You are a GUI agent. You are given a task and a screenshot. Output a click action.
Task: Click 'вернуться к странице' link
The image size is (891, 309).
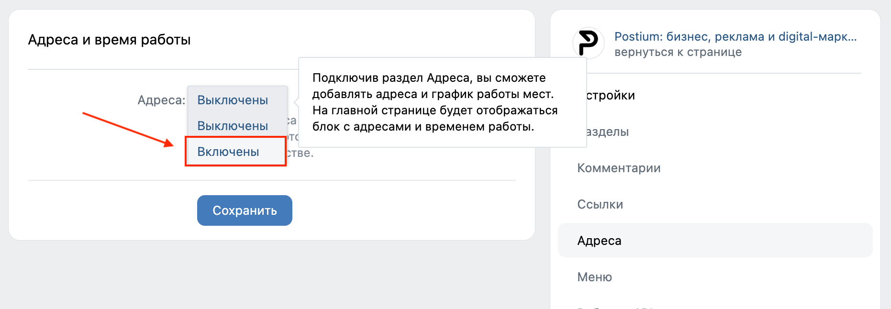pos(678,52)
